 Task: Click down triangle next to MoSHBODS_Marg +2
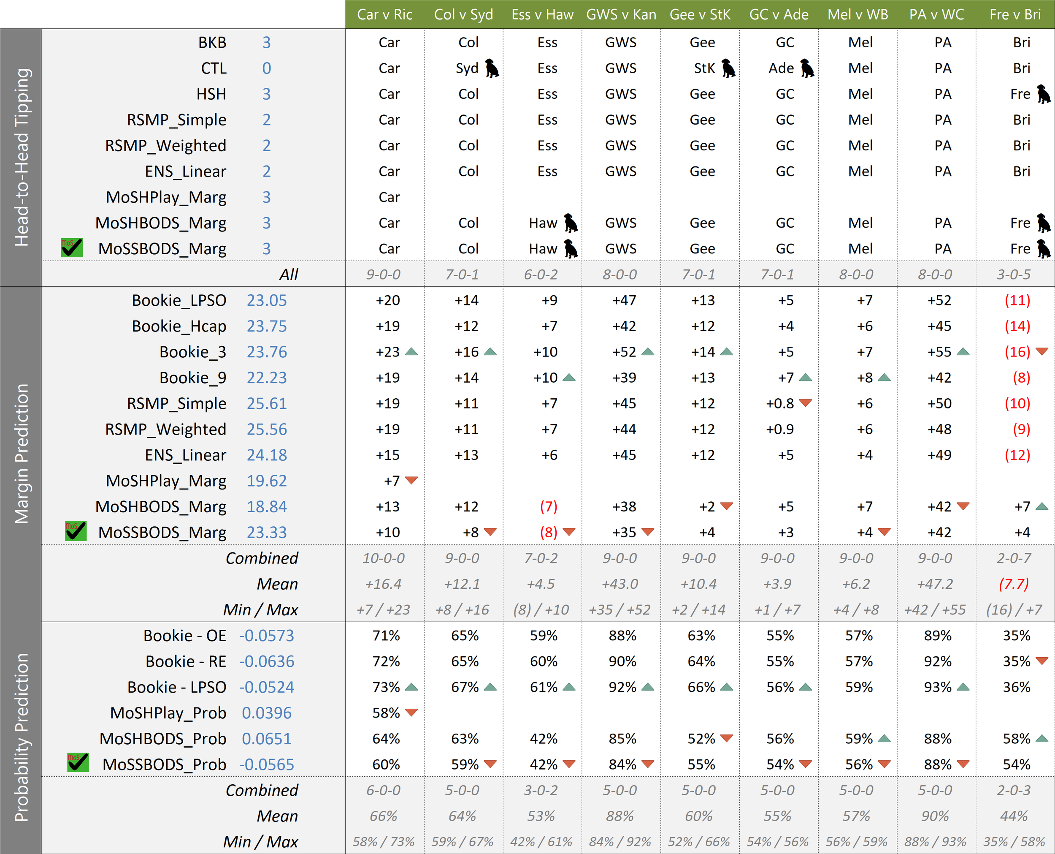tap(727, 506)
